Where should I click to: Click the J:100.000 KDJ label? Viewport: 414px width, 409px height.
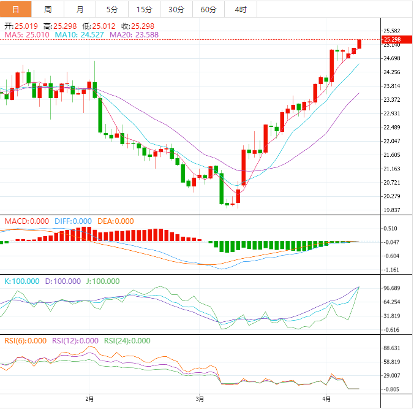(103, 281)
